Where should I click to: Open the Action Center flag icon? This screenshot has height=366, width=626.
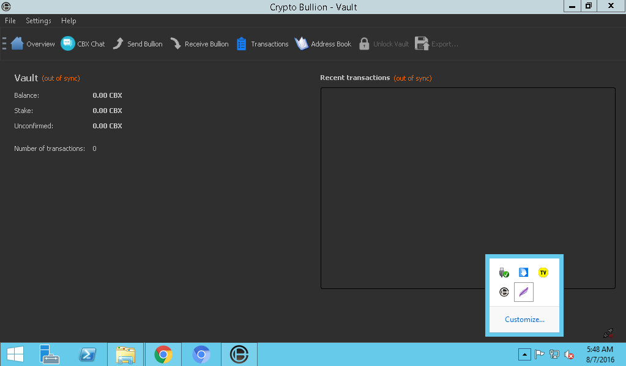[x=539, y=354]
